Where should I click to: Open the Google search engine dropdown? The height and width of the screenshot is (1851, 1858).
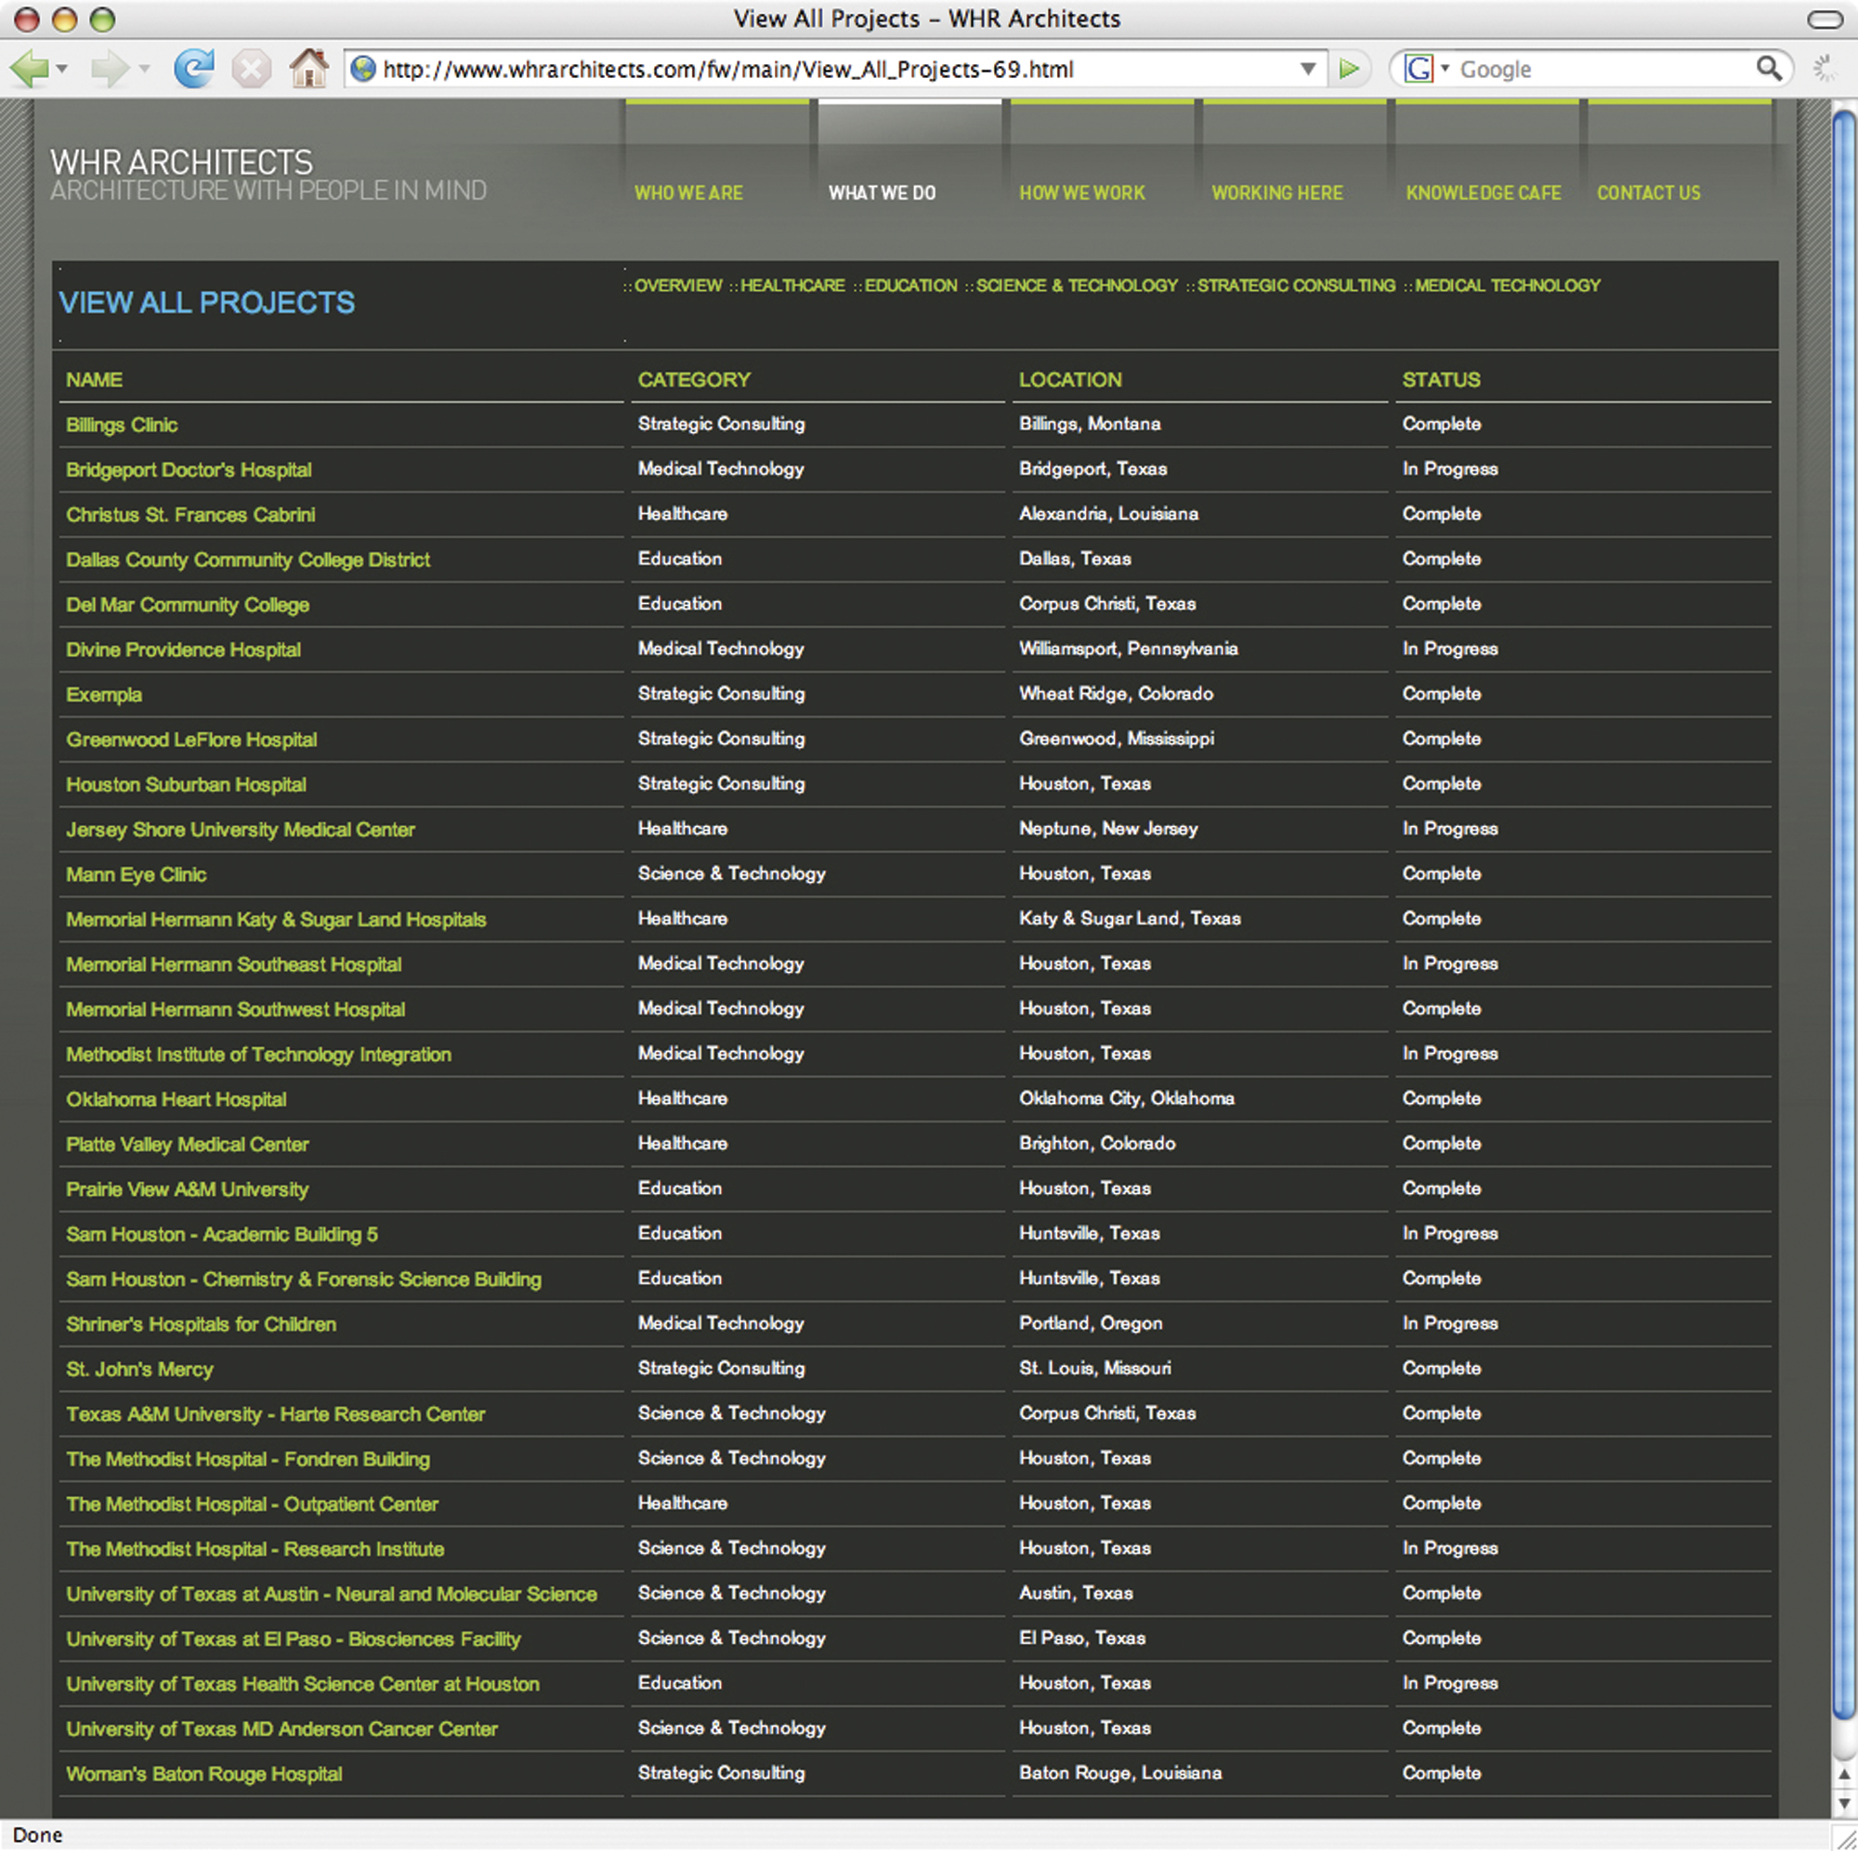[x=1444, y=69]
